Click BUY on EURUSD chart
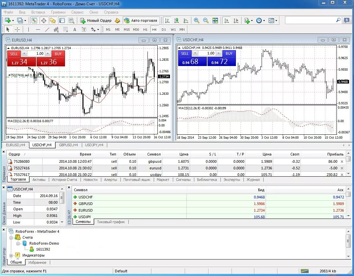The width and height of the screenshot is (354, 276). point(58,54)
